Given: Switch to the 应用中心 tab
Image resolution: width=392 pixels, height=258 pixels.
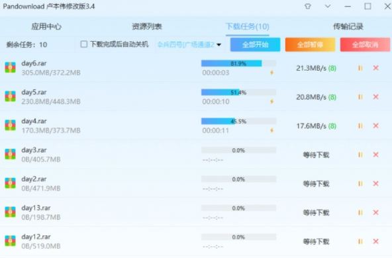Looking at the screenshot, I should (x=46, y=26).
